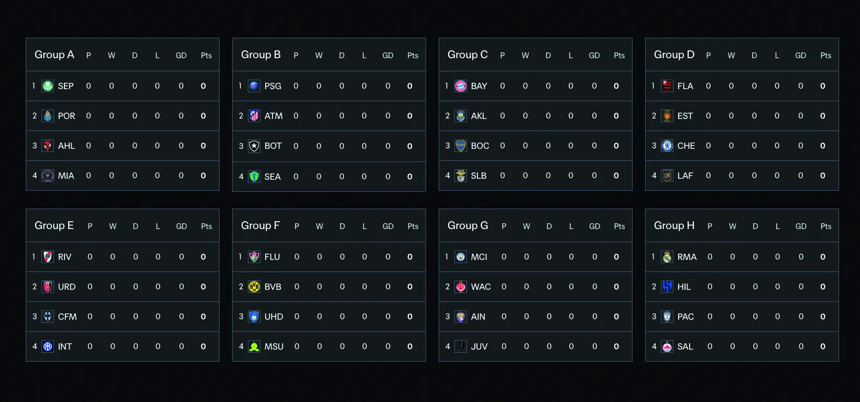
Task: Click the Dortmund (BVB) crest icon
Action: tap(254, 287)
